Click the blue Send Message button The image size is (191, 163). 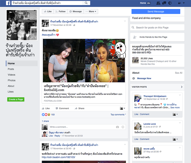pyautogui.click(x=156, y=11)
